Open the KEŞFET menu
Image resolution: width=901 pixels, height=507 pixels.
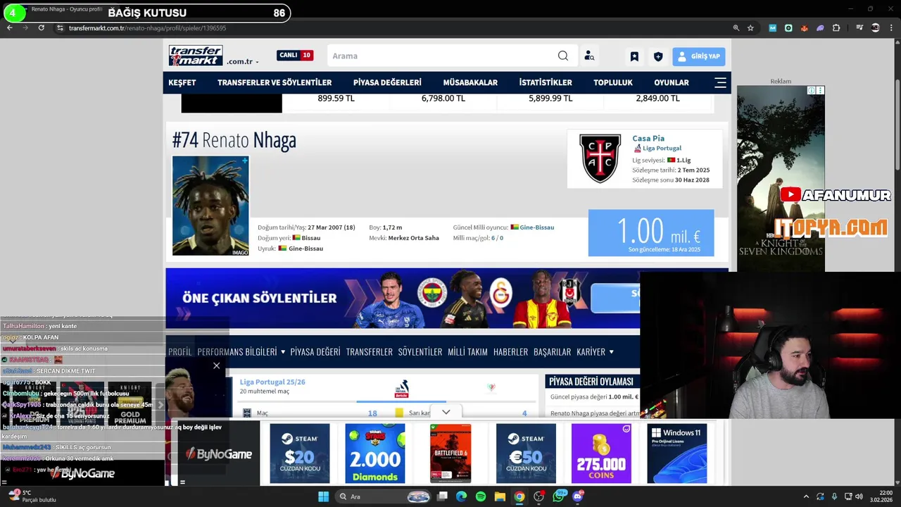pos(182,82)
